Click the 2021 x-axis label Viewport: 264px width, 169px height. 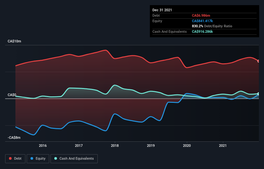coord(223,146)
